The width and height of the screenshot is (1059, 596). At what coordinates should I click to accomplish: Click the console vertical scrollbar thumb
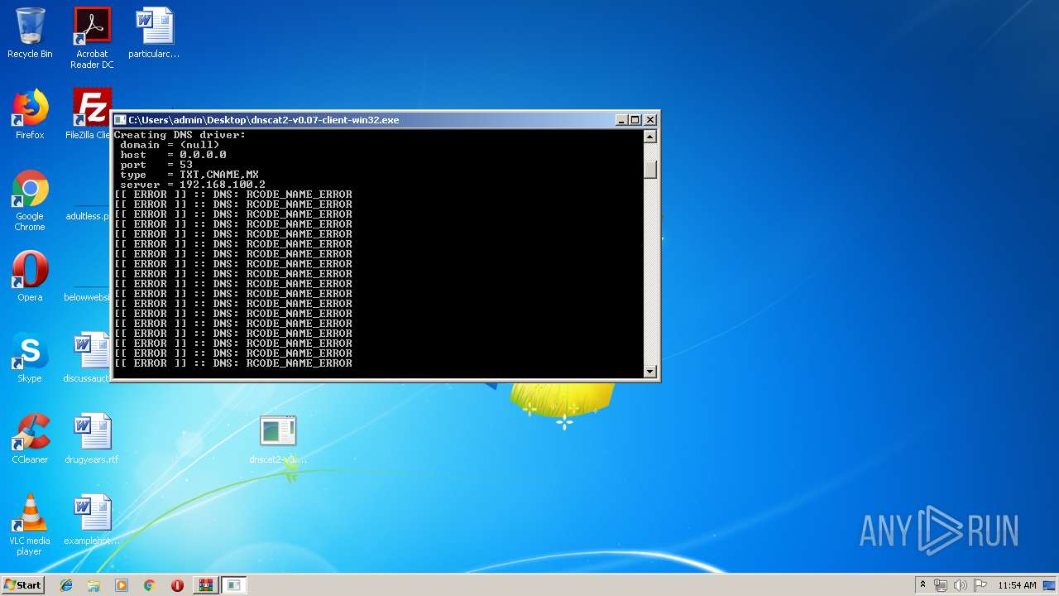650,169
